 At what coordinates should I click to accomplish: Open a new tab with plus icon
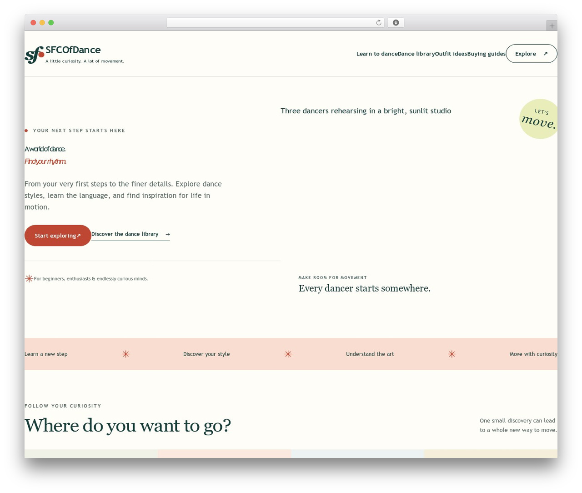pyautogui.click(x=552, y=26)
